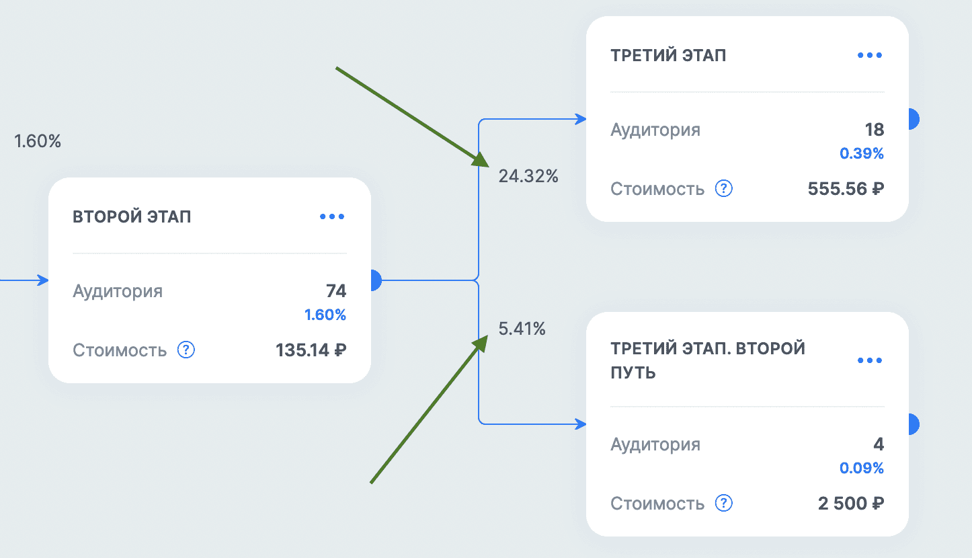The width and height of the screenshot is (972, 558).
Task: Open three-dot menu of Второй этап card
Action: tap(332, 216)
